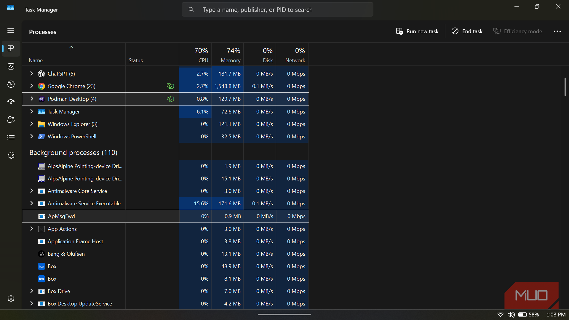569x320 pixels.
Task: Click the clock showing 1:03 PM
Action: point(556,315)
